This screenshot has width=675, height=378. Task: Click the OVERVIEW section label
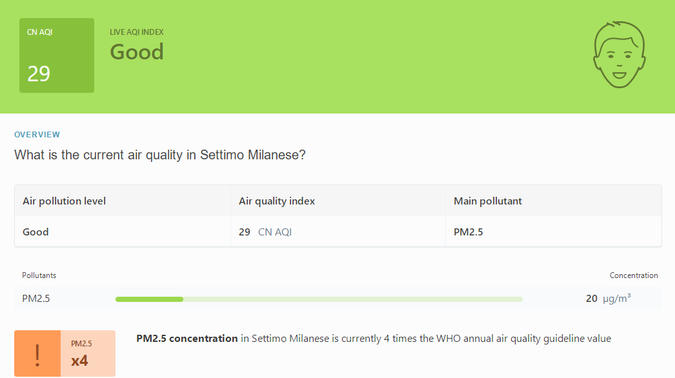(x=37, y=134)
